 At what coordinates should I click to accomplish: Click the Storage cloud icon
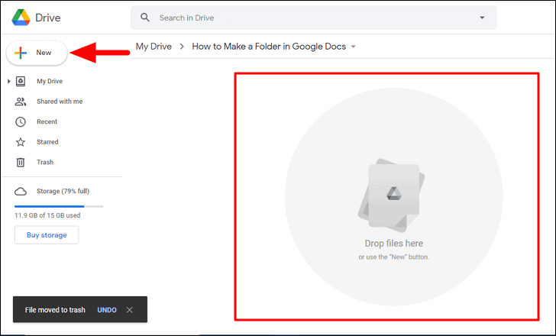pos(21,192)
